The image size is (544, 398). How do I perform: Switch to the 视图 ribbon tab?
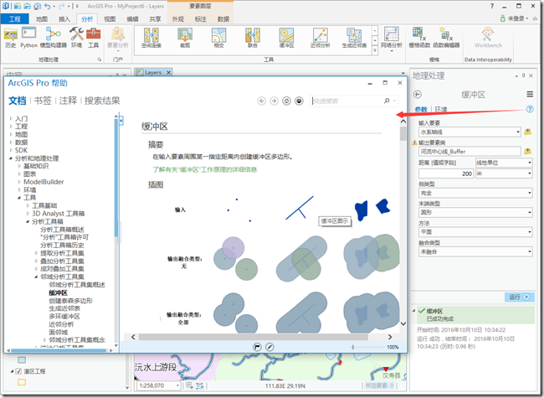[110, 18]
